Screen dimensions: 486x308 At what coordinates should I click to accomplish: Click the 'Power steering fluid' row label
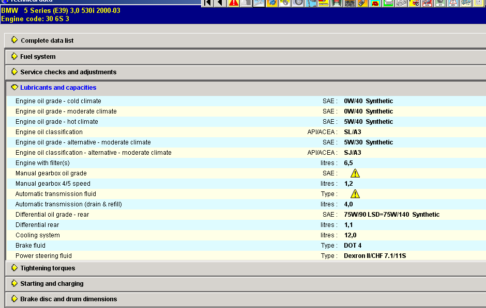(43, 256)
